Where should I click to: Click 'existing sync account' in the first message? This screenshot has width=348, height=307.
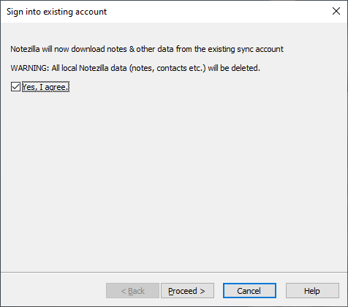point(246,49)
